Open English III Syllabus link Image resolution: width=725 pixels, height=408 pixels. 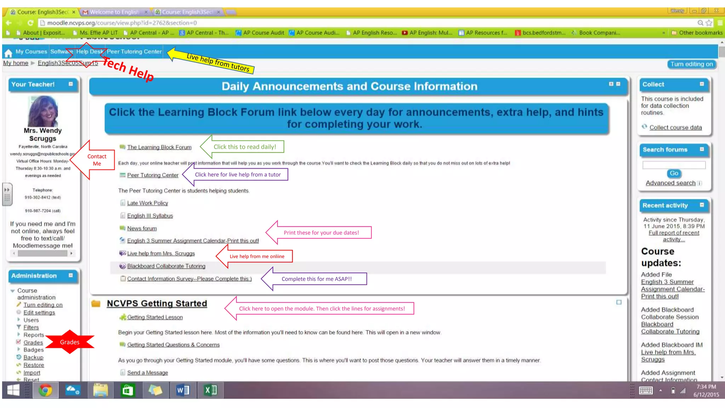click(150, 216)
